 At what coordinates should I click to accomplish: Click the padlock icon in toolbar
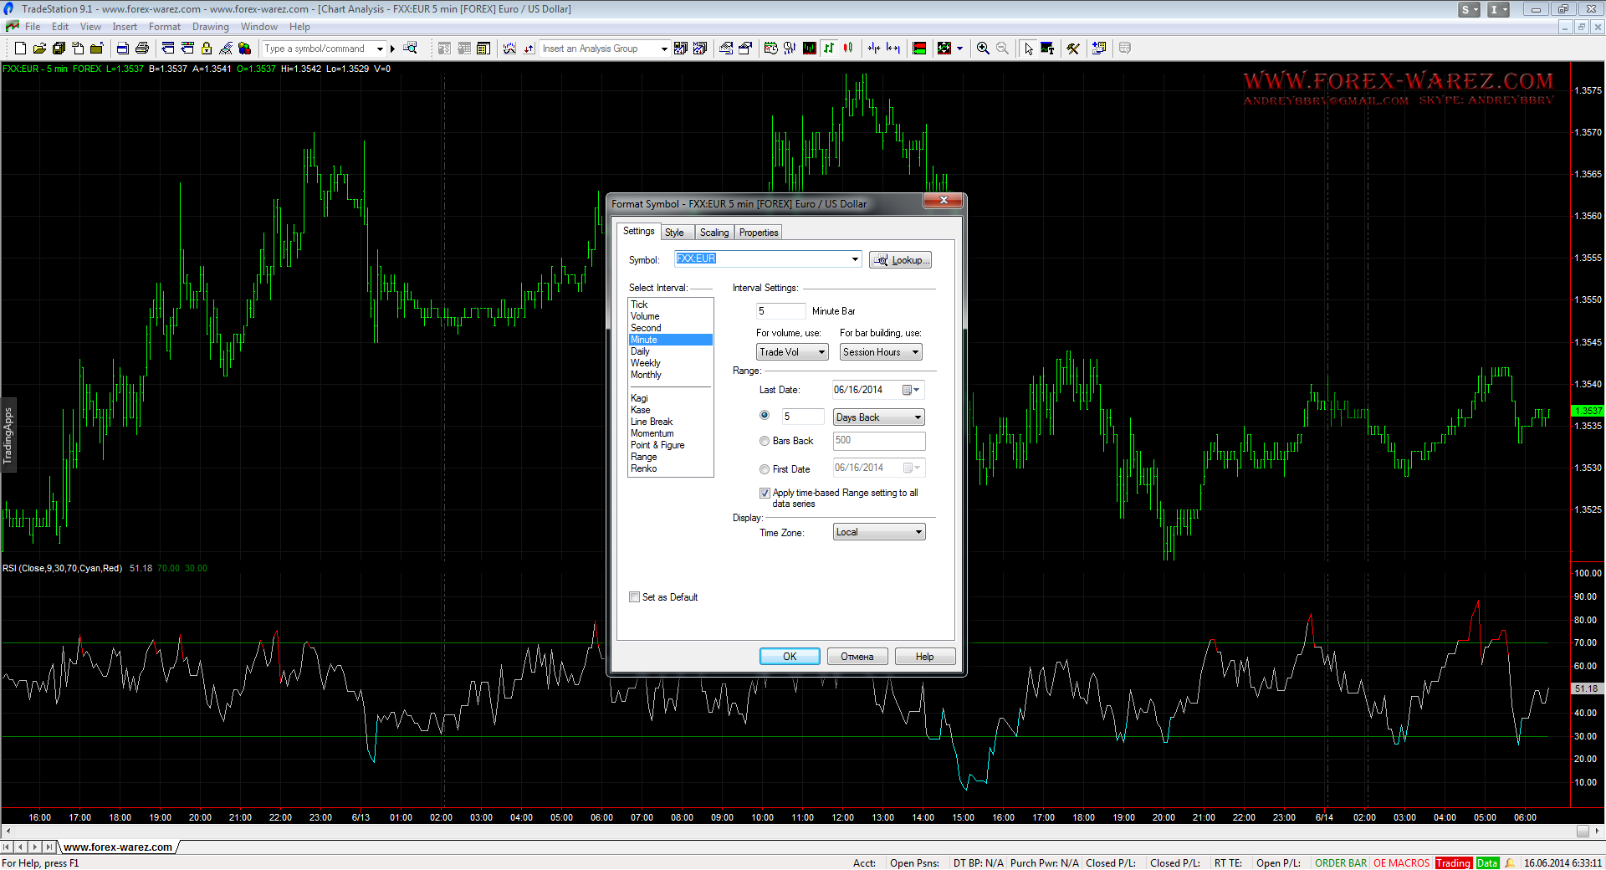click(207, 49)
